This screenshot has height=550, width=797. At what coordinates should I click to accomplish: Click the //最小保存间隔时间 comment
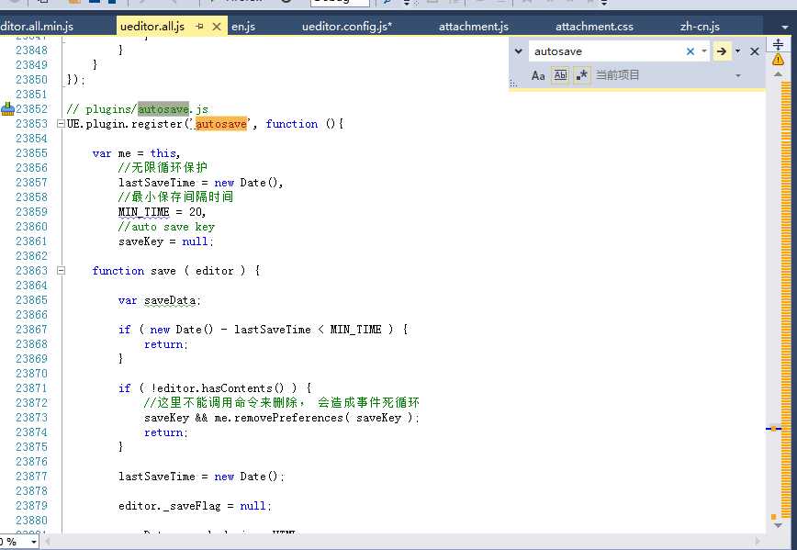175,197
